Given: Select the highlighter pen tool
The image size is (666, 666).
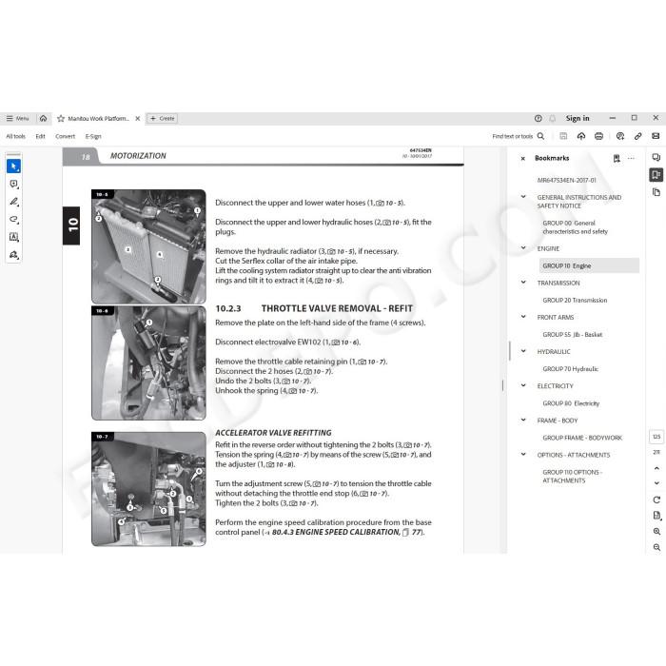Looking at the screenshot, I should [13, 202].
